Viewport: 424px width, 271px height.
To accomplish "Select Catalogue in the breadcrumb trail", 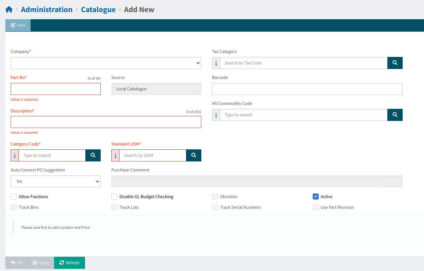I will click(x=98, y=9).
